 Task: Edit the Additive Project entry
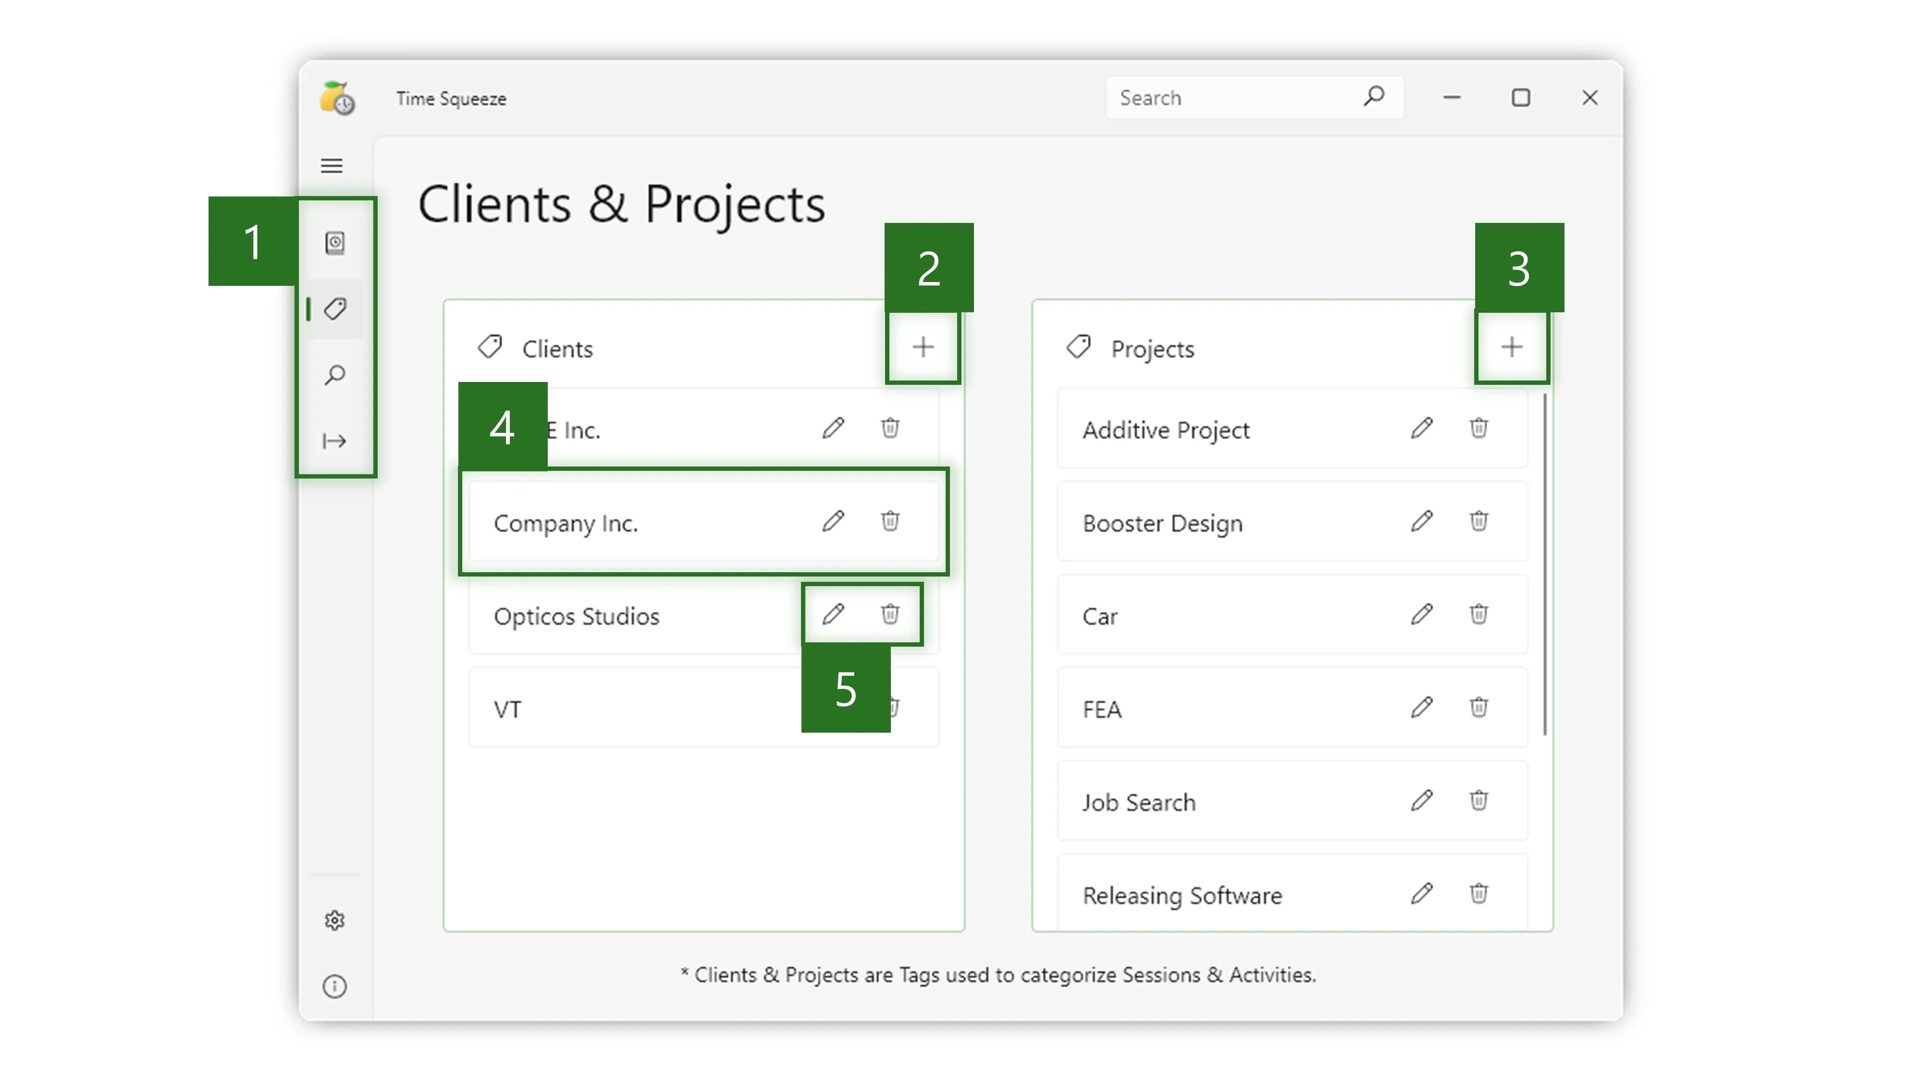tap(1422, 428)
